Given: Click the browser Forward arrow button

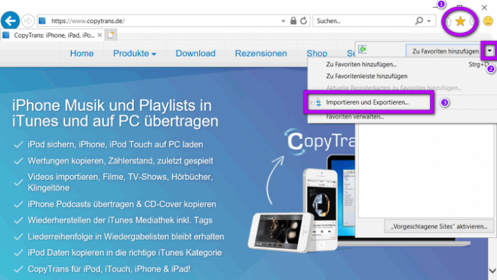Looking at the screenshot, I should click(x=28, y=21).
